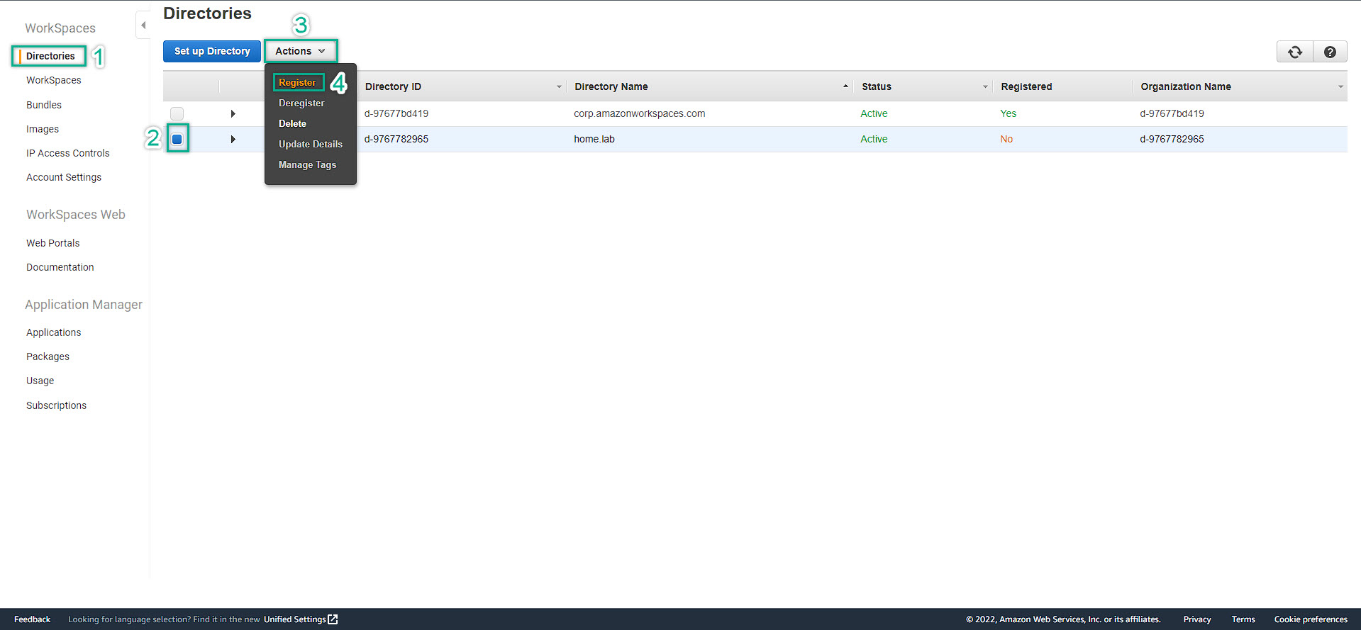The image size is (1361, 630).
Task: Open Cookie preferences
Action: (1311, 619)
